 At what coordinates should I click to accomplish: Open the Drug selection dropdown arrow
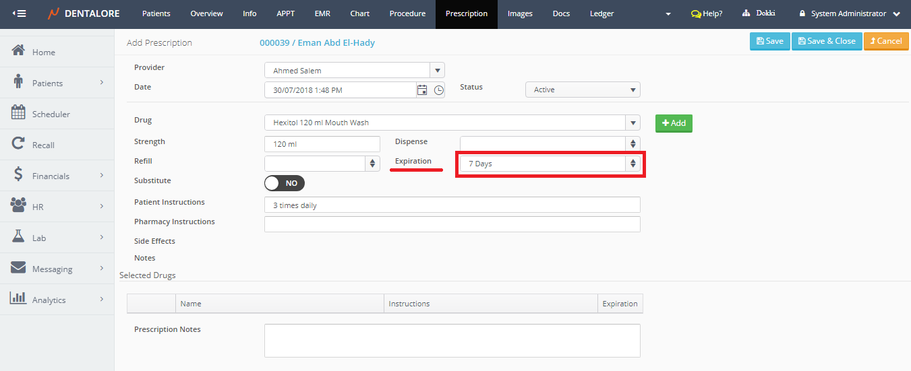point(633,123)
